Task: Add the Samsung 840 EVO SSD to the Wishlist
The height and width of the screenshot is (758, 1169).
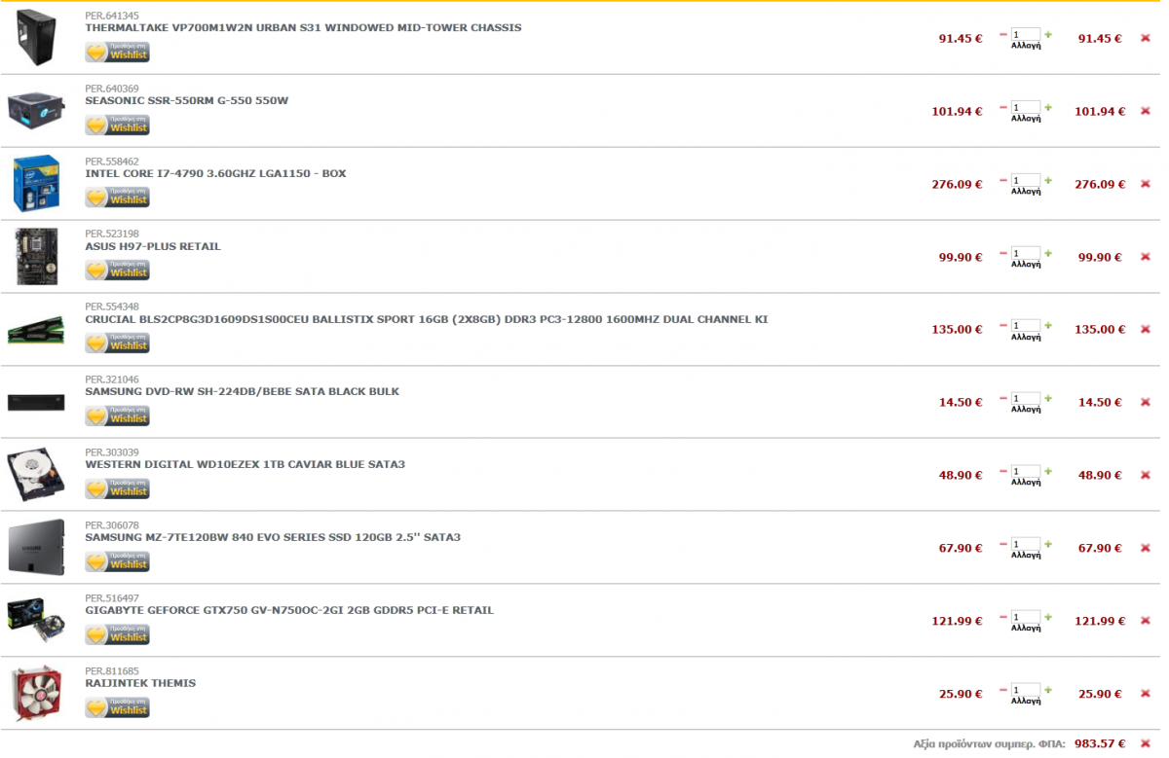Action: point(118,561)
